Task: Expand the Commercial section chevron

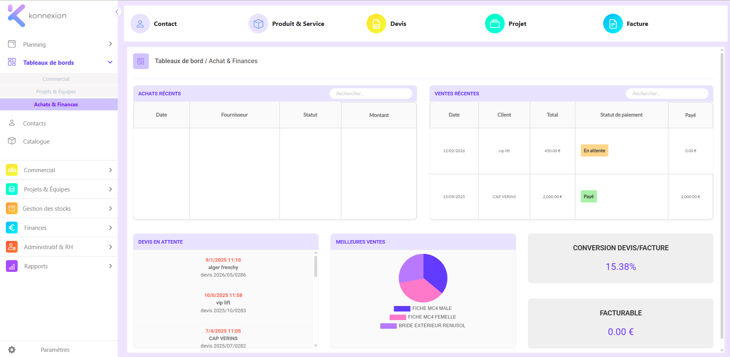Action: coord(110,170)
